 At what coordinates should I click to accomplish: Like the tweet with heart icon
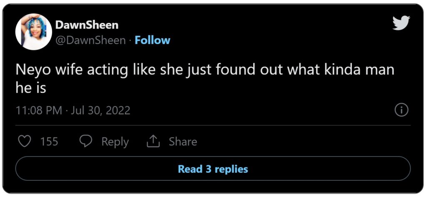24,141
